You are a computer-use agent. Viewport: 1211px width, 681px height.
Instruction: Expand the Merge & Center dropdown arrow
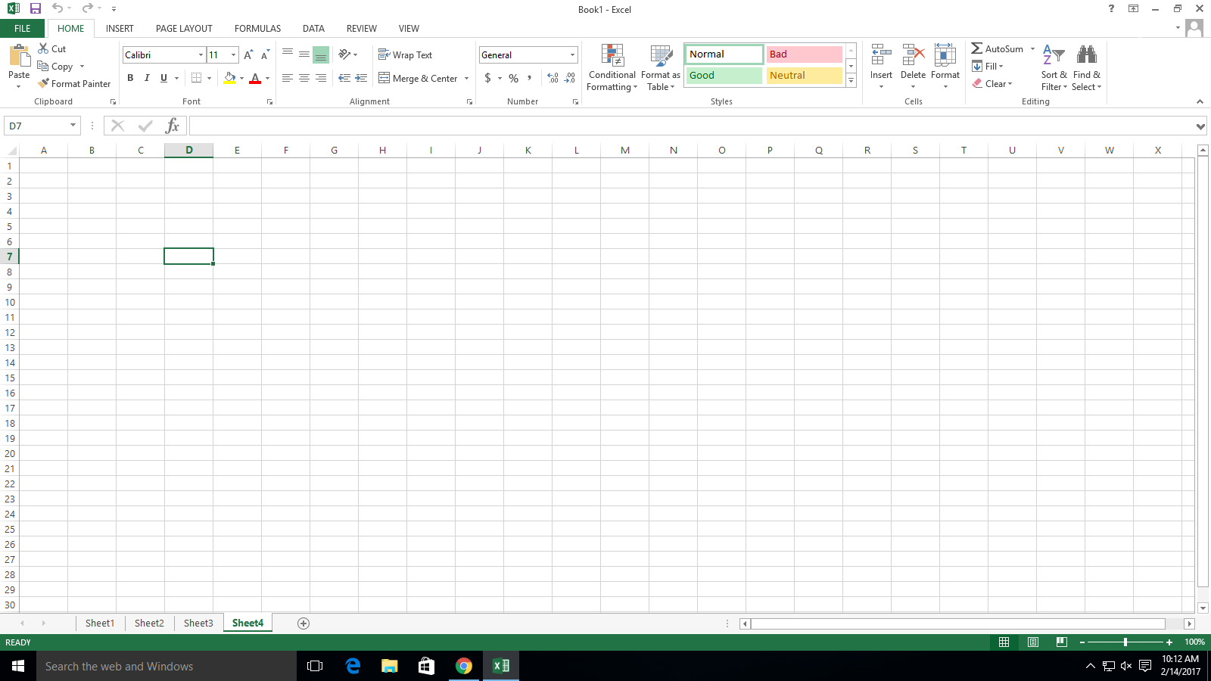(x=466, y=78)
